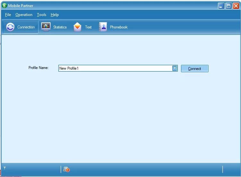The image size is (241, 177).
Task: Expand the Profile Name dropdown arrow
Action: [175, 68]
